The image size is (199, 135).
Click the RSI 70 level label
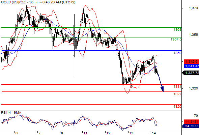pyautogui.click(x=196, y=115)
